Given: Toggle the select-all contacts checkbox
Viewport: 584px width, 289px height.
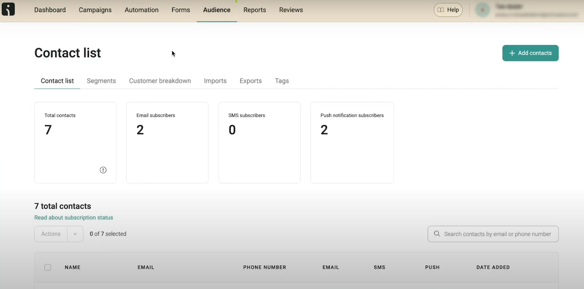Looking at the screenshot, I should coord(48,267).
